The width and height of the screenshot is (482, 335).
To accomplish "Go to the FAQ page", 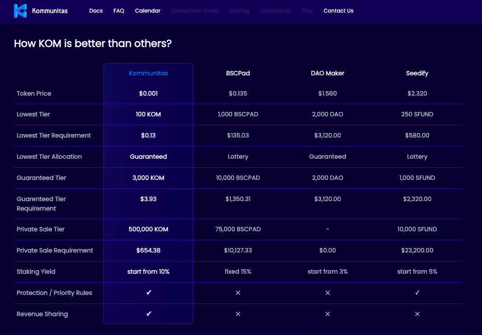I will [x=119, y=11].
